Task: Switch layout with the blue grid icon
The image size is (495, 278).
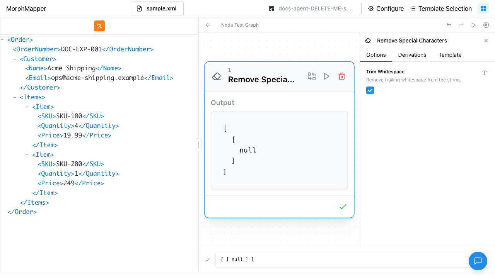Action: pos(483,8)
